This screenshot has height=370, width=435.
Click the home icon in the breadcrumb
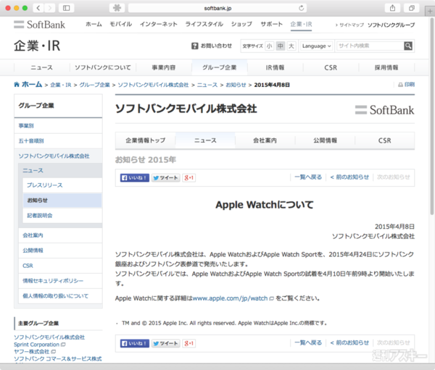click(x=17, y=84)
